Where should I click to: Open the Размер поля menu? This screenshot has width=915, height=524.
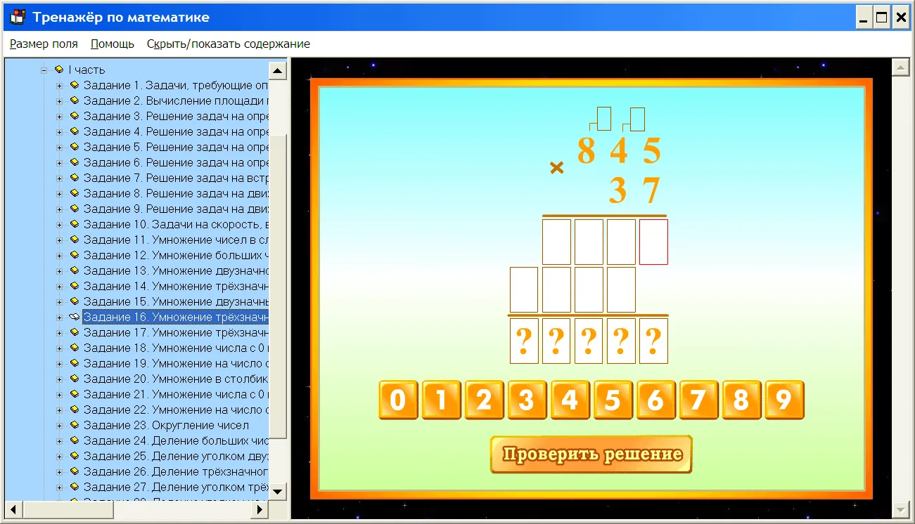tap(44, 44)
